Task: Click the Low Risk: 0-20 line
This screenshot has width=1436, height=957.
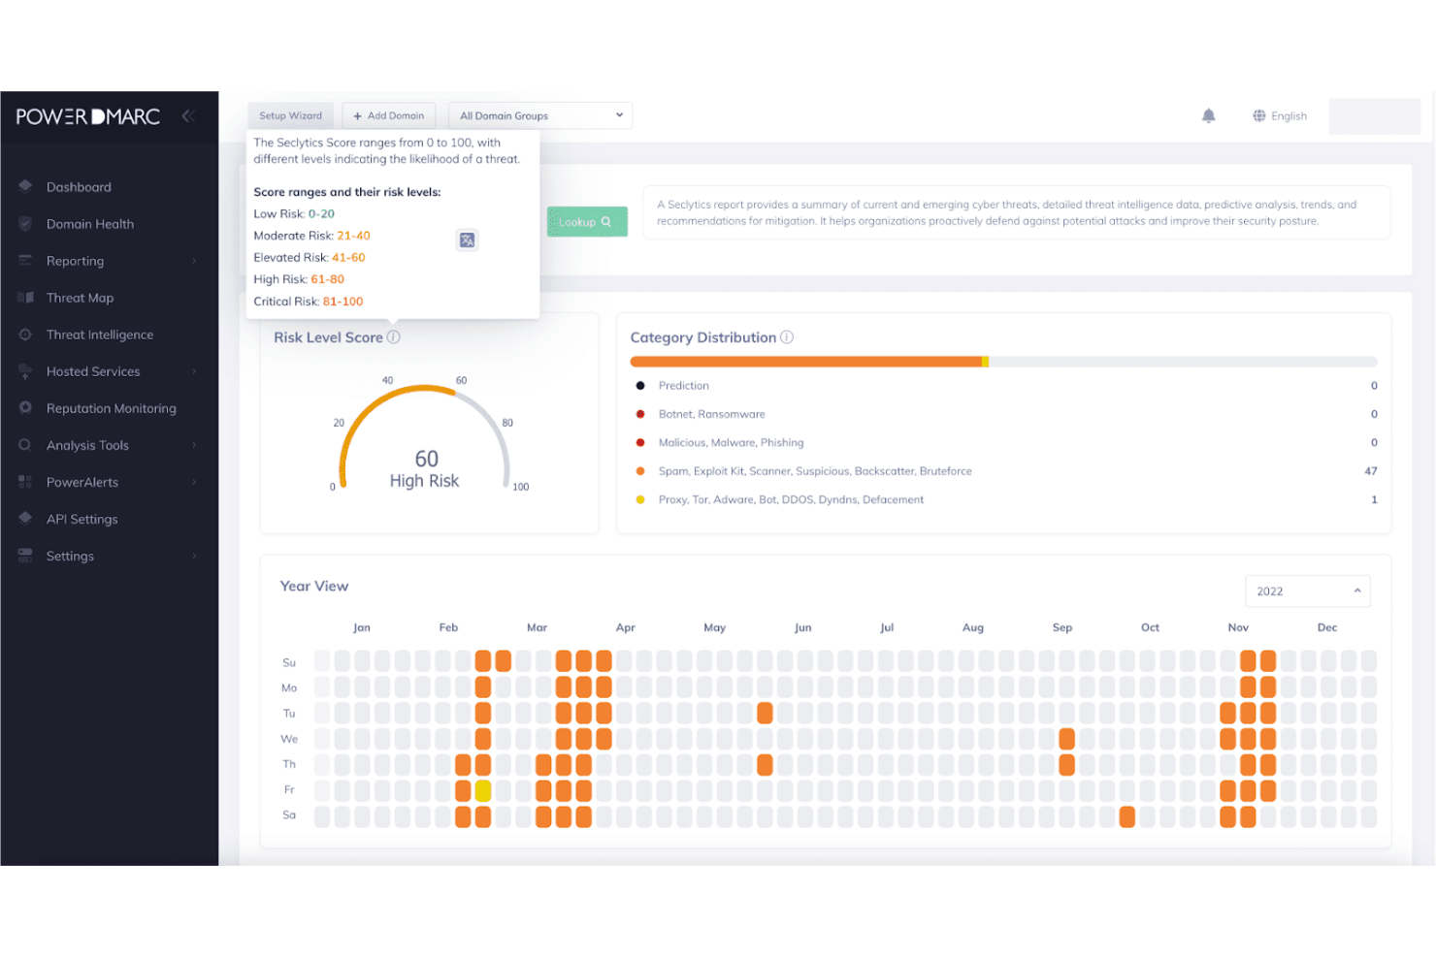Action: tap(294, 214)
